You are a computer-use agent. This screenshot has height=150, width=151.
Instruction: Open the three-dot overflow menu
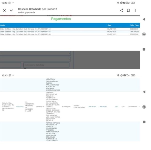135,10
